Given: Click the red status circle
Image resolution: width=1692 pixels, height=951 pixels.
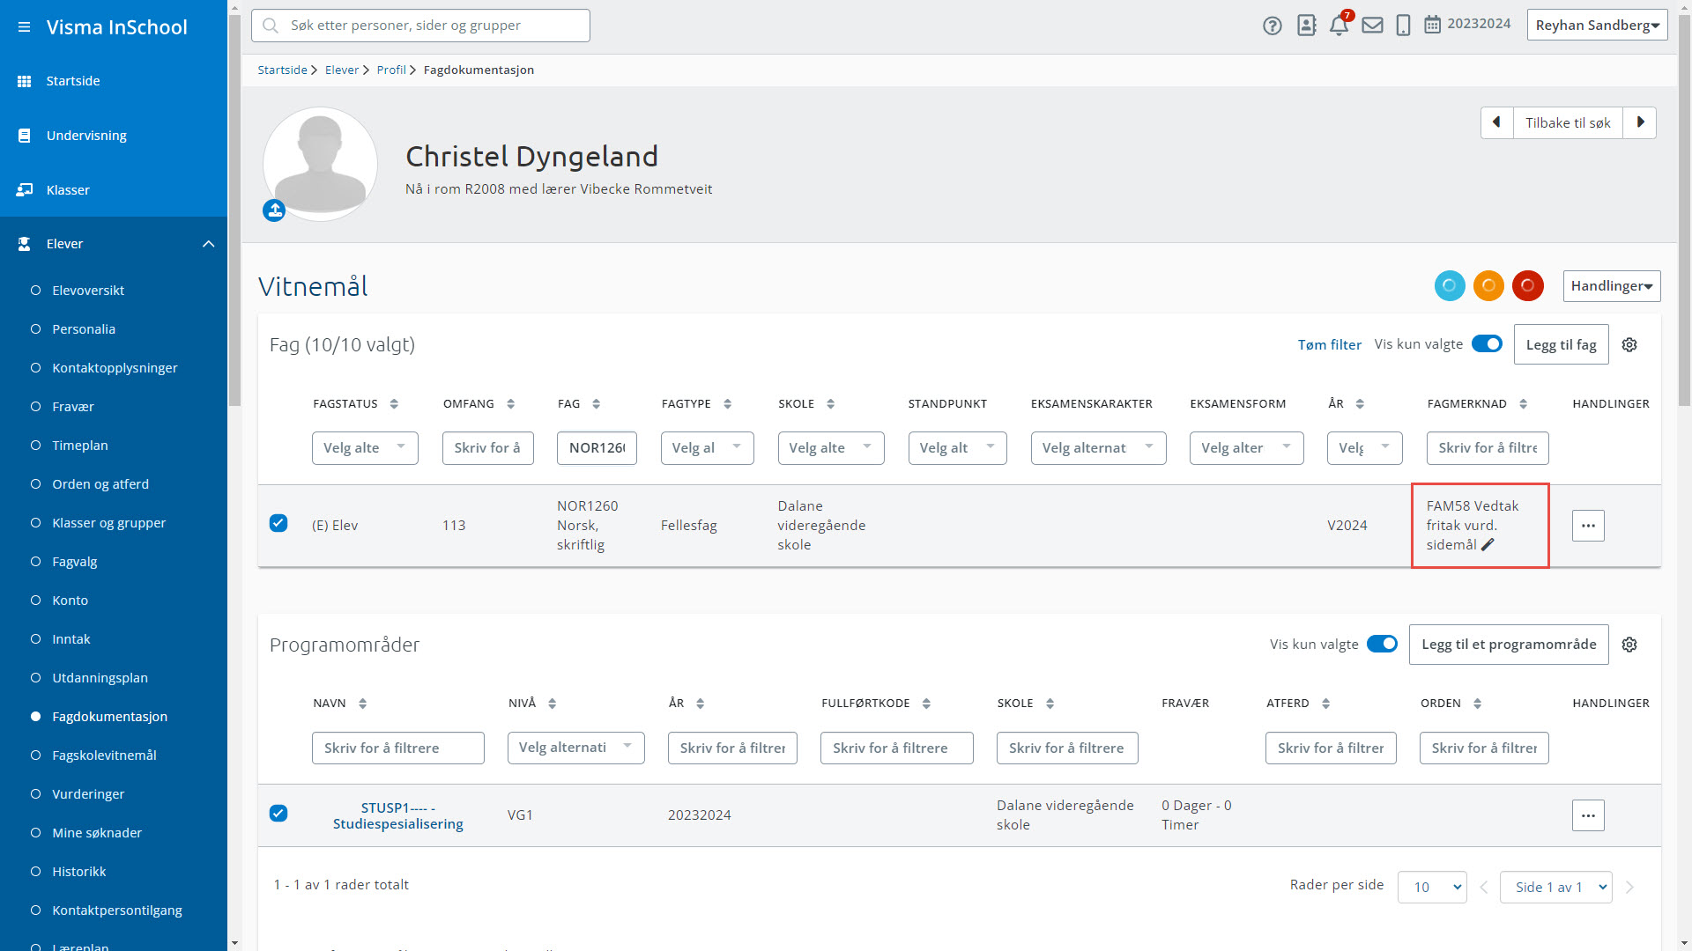Looking at the screenshot, I should tap(1527, 286).
